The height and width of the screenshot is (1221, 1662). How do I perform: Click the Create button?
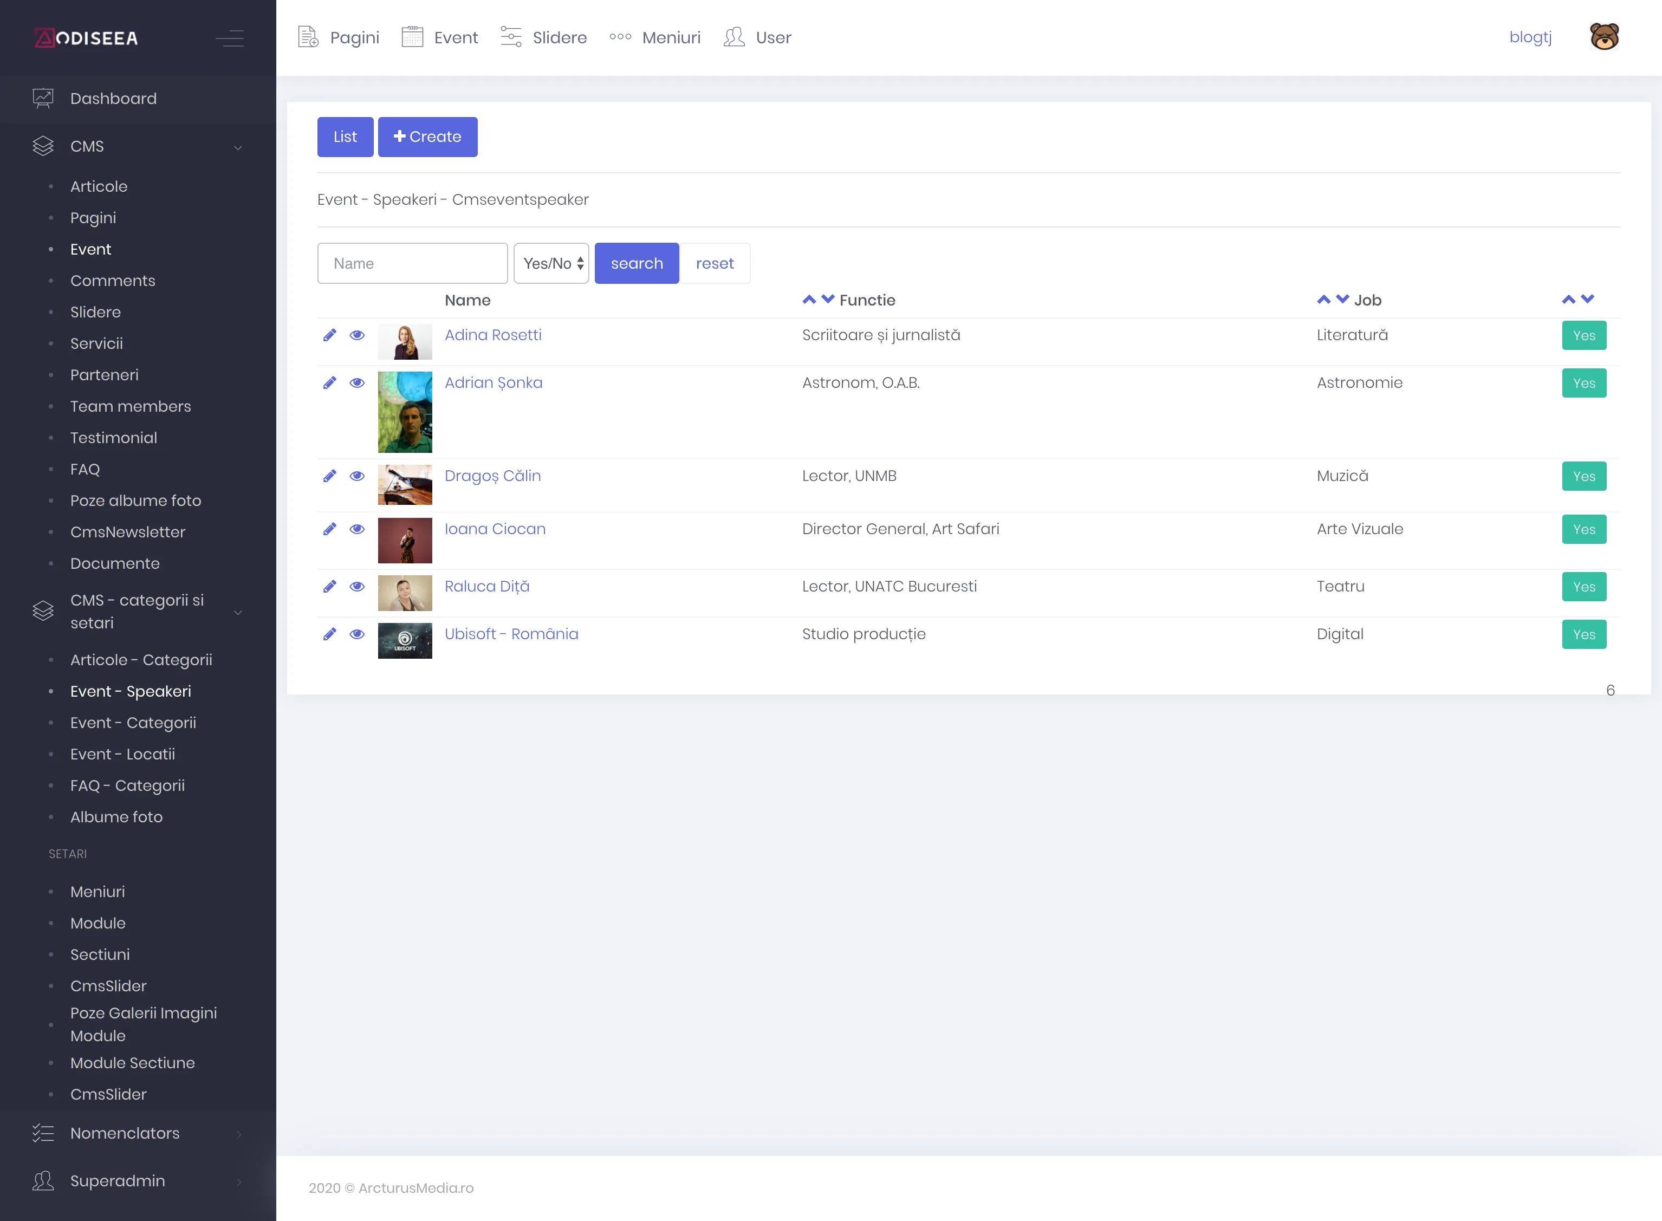pos(427,137)
